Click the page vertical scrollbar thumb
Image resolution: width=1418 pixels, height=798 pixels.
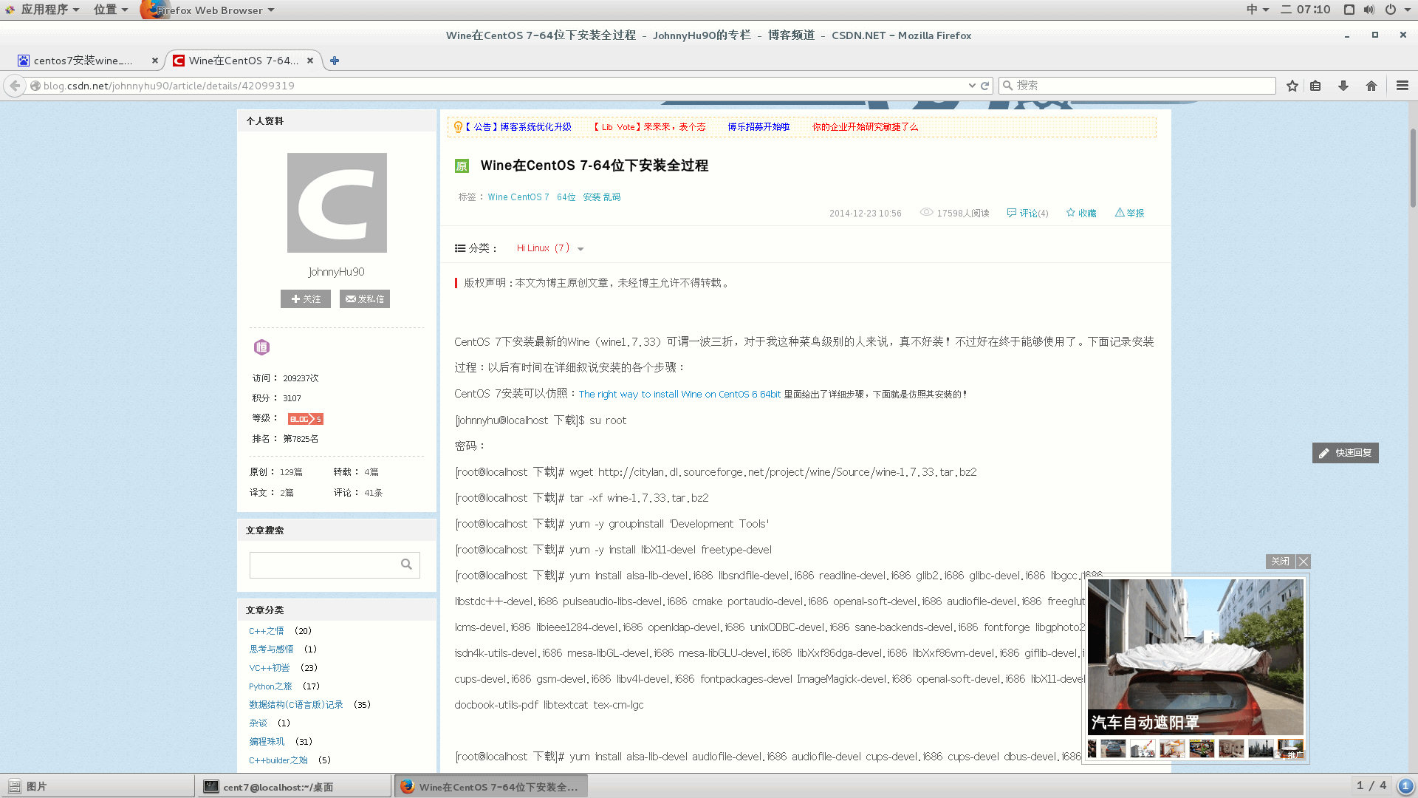(x=1413, y=168)
